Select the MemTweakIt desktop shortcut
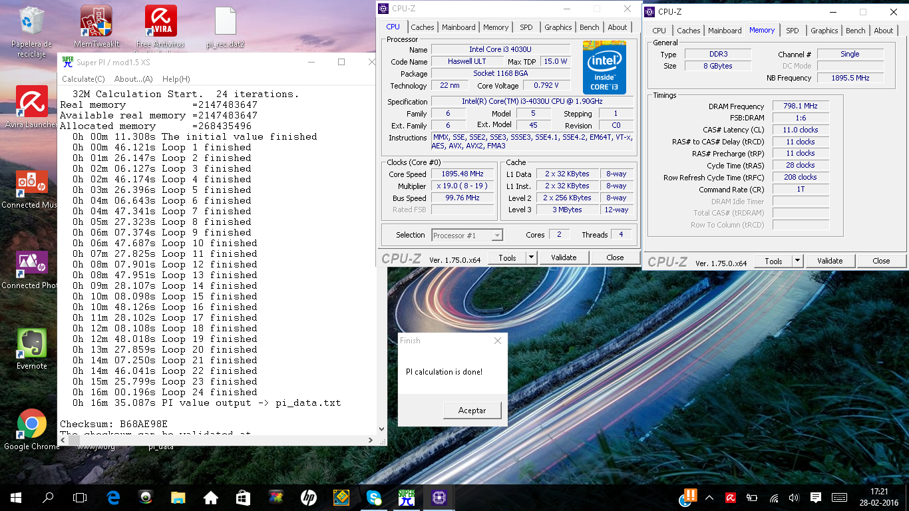Viewport: 909px width, 511px height. pyautogui.click(x=96, y=27)
